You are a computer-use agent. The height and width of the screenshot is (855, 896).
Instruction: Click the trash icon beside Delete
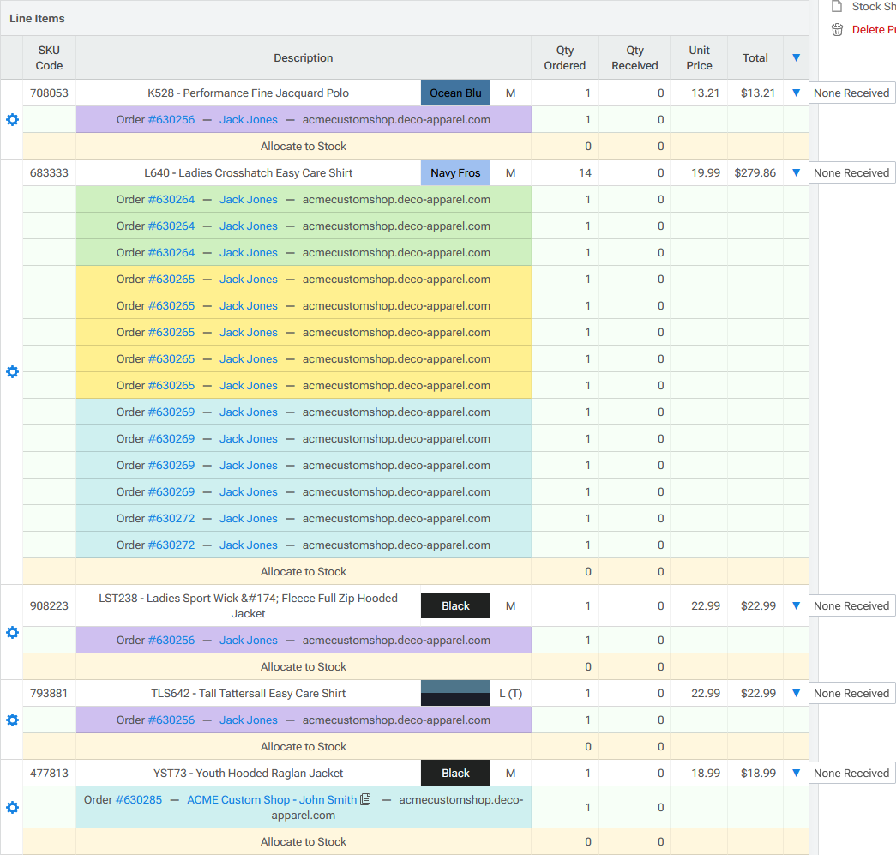837,30
